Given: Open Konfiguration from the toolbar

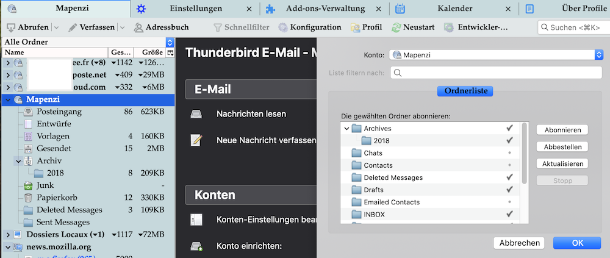Looking at the screenshot, I should pyautogui.click(x=310, y=27).
